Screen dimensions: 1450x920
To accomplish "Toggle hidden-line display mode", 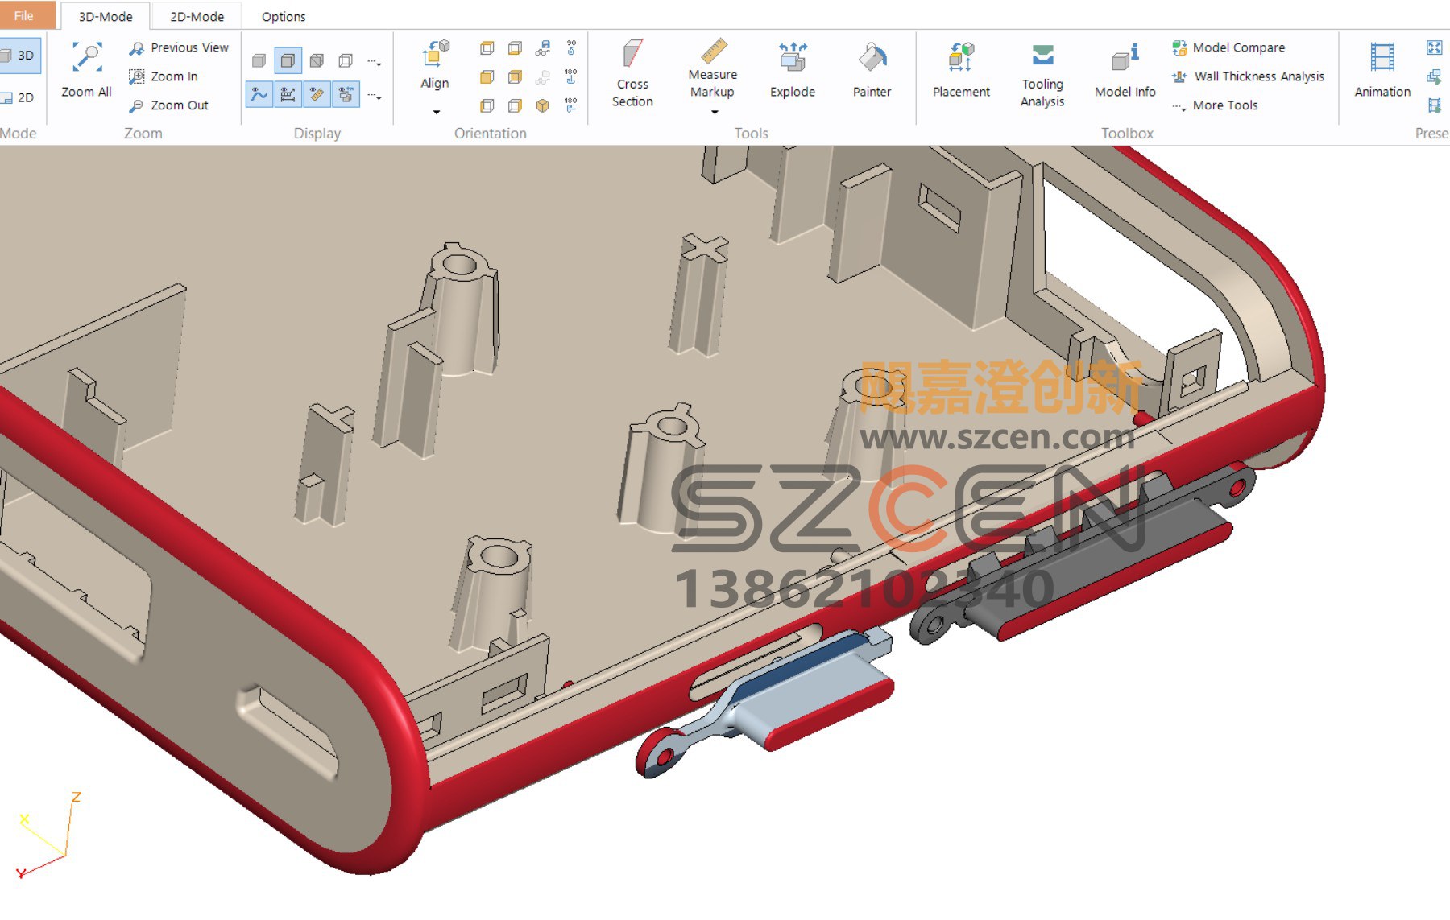I will [x=317, y=60].
